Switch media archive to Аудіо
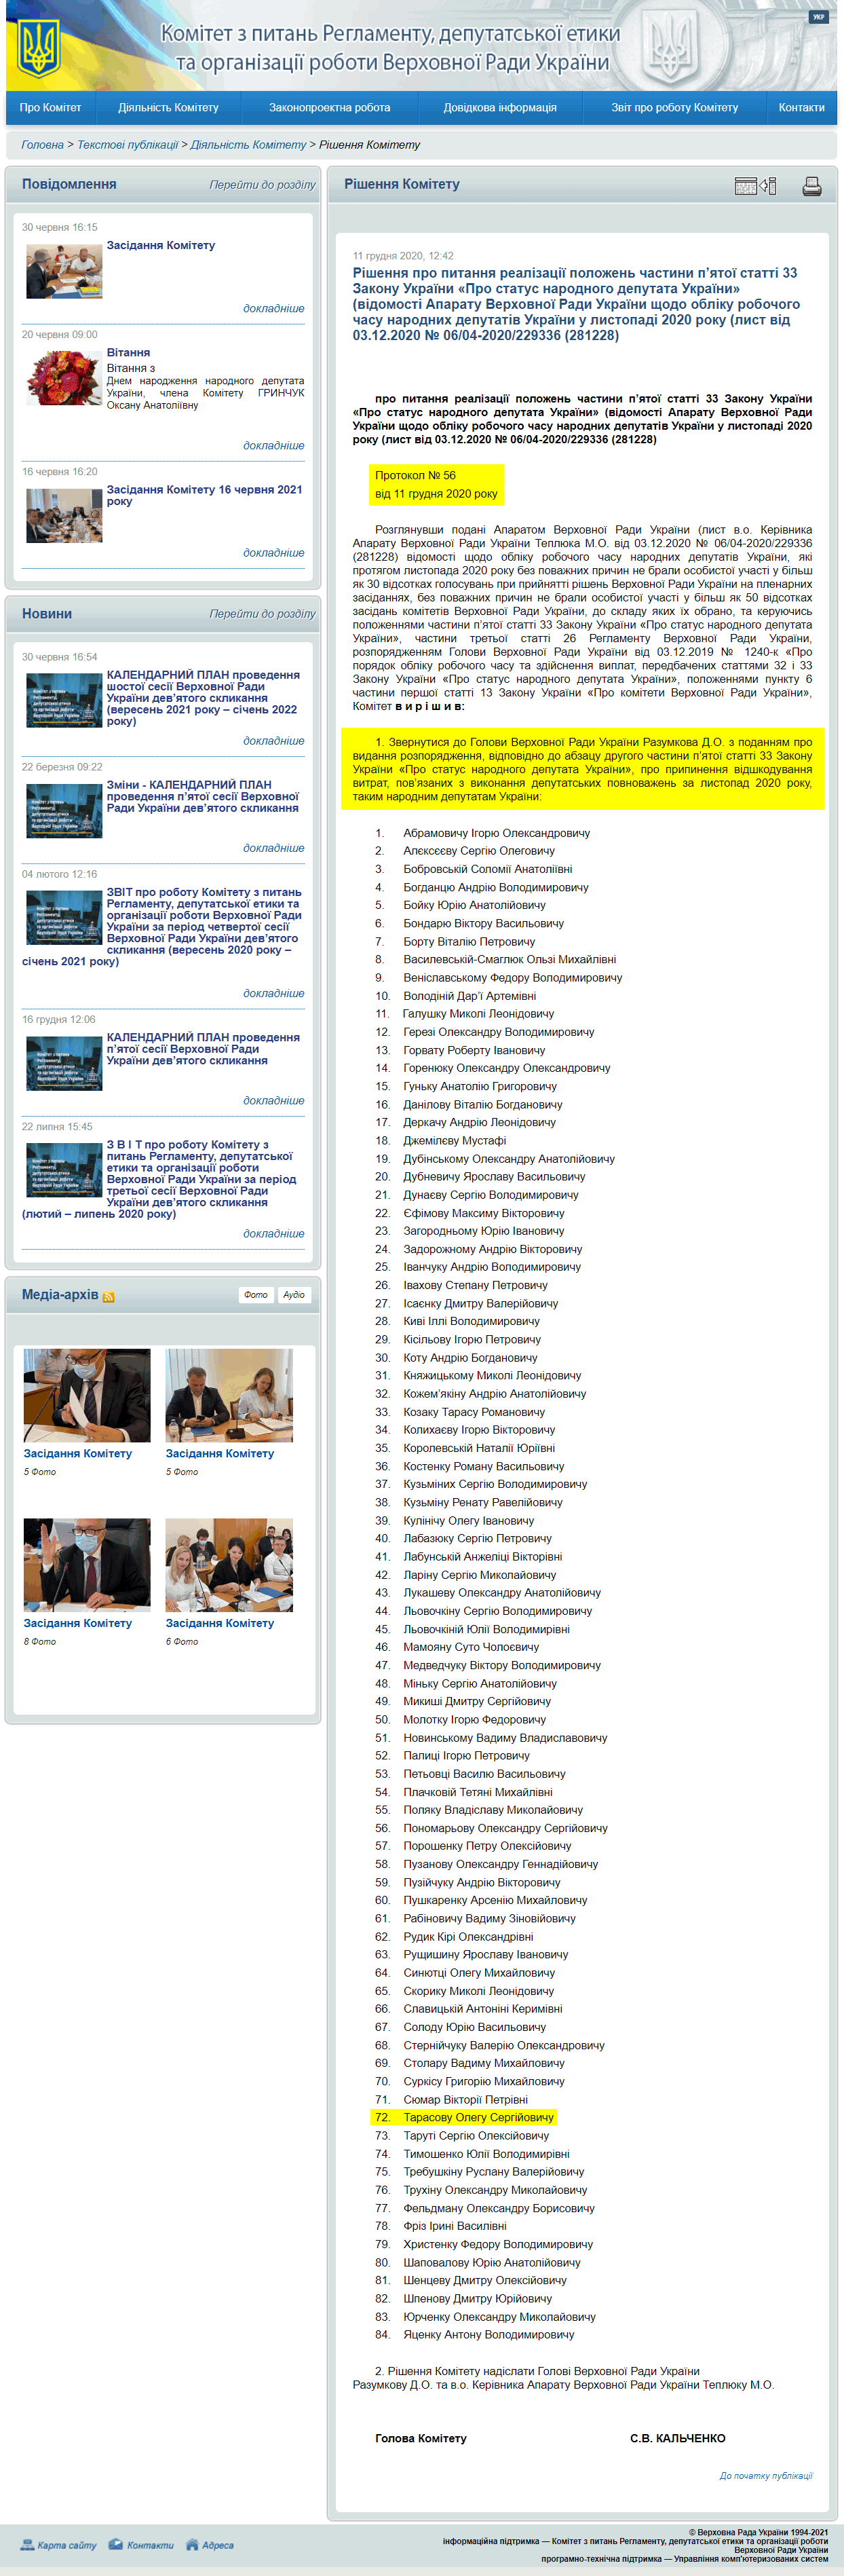 293,1295
